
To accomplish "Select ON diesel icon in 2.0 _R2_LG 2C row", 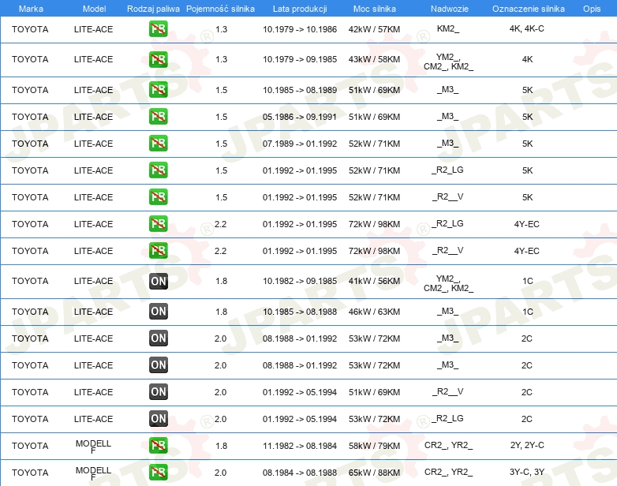I will coord(158,418).
